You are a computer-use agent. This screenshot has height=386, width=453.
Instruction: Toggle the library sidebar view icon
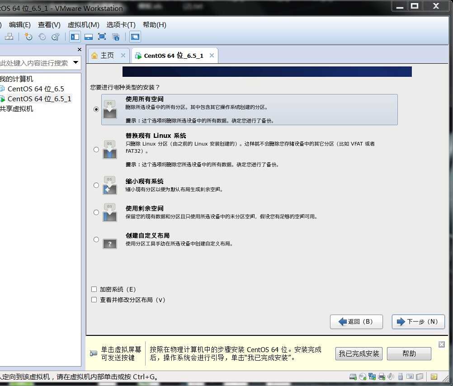pyautogui.click(x=75, y=37)
